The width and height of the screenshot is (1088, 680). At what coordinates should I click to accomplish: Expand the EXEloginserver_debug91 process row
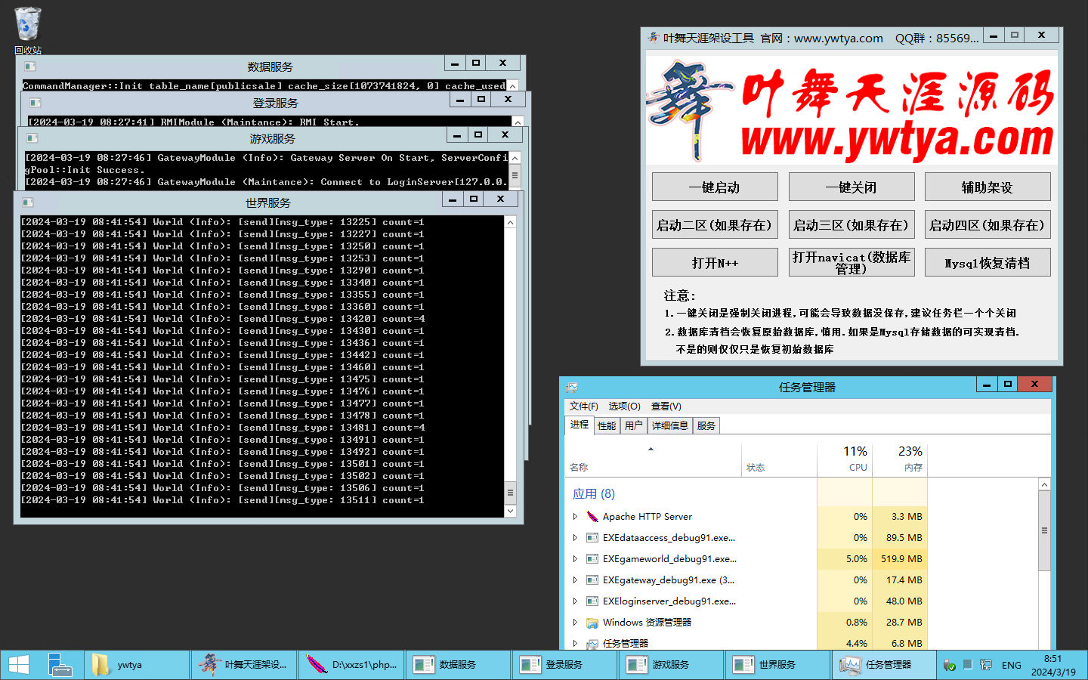coord(575,601)
